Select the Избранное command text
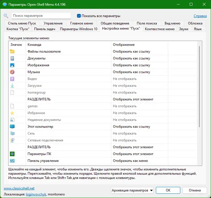The width and height of the screenshot is (211, 198). point(36,113)
